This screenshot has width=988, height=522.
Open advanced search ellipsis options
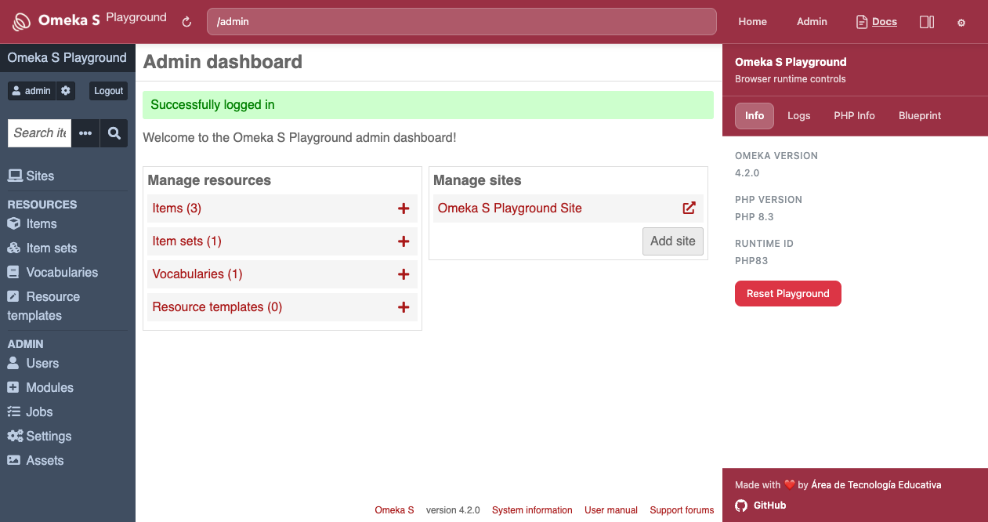click(85, 133)
